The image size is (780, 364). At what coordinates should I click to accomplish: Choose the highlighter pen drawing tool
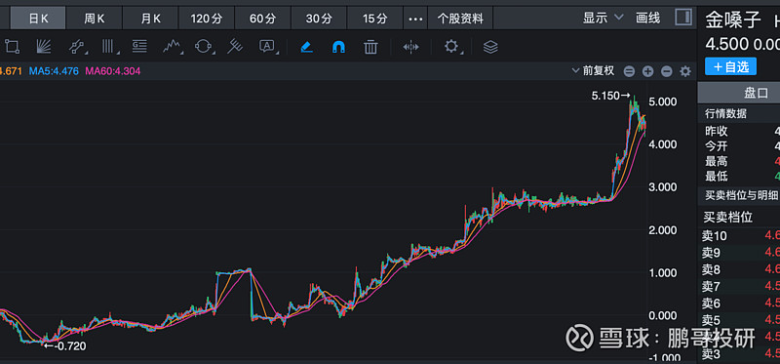pos(307,47)
